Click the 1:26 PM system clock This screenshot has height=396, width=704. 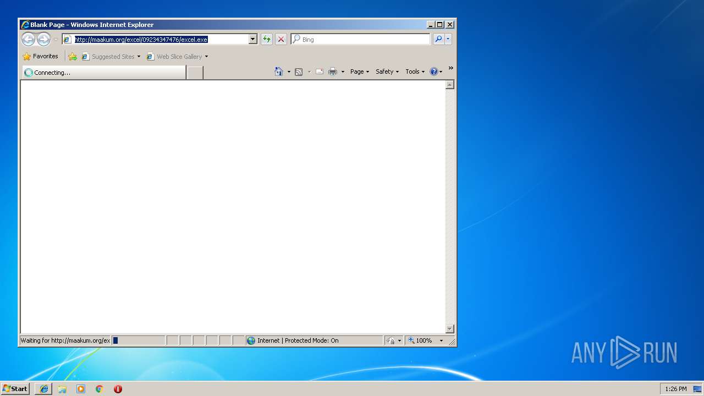675,389
